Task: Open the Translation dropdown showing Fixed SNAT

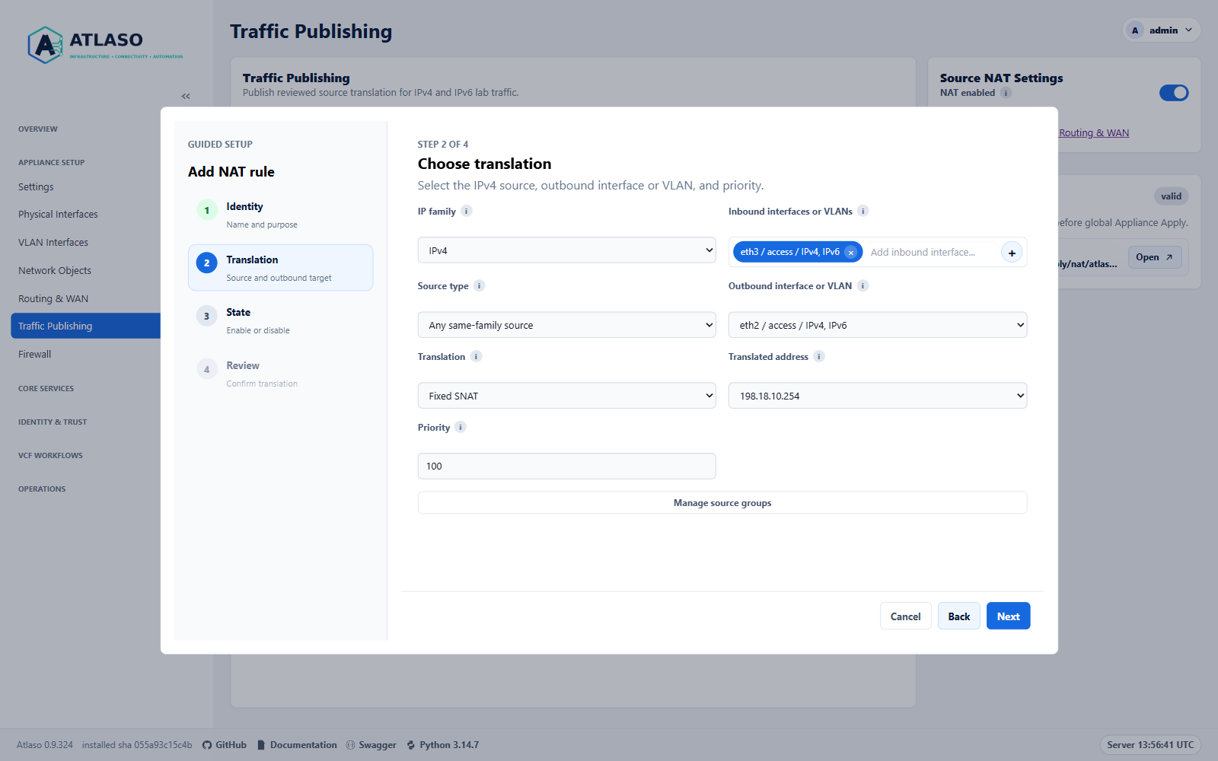Action: click(567, 396)
